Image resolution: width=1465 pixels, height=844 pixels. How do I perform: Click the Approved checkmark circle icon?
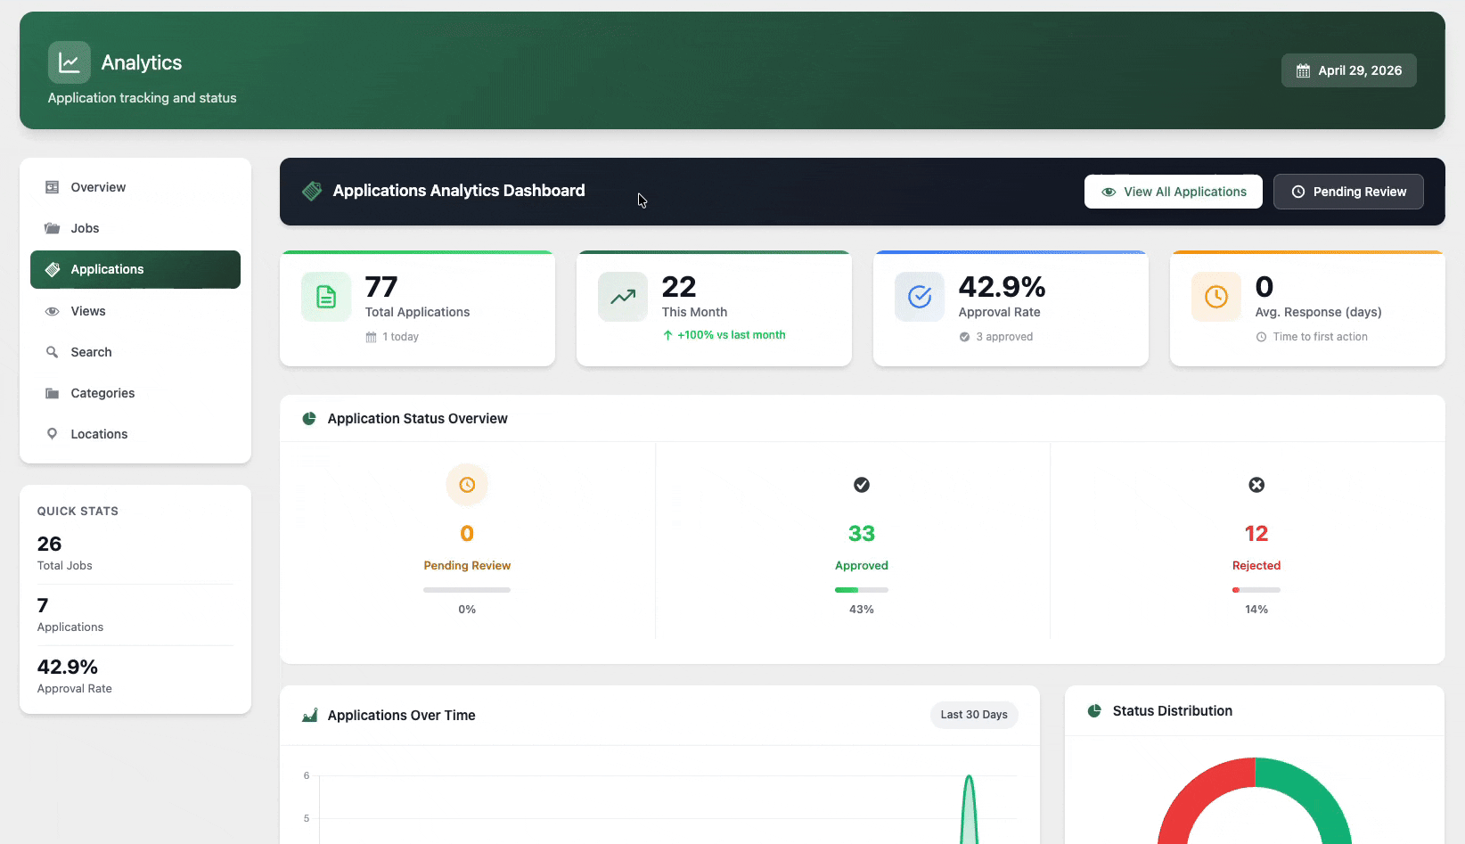(862, 485)
